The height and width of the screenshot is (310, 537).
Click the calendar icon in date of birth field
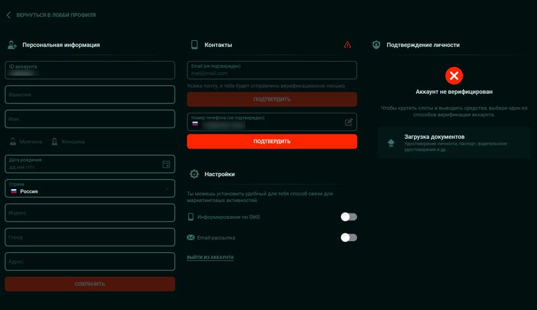[166, 164]
